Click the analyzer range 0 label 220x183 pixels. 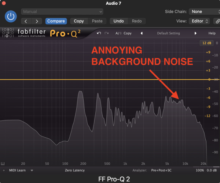coord(217,43)
